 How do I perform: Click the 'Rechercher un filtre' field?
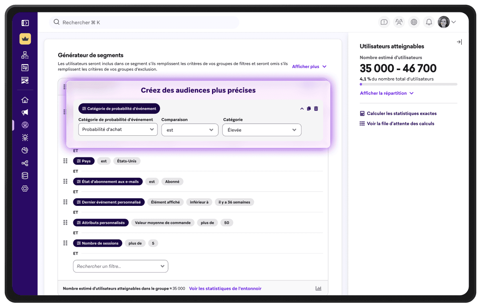pyautogui.click(x=120, y=266)
